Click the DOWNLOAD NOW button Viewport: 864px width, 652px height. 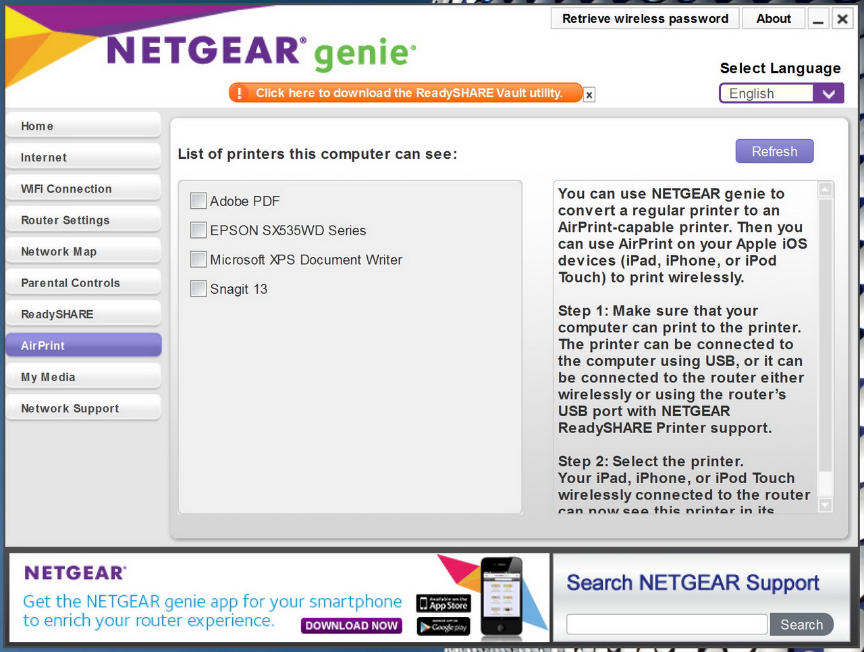point(352,626)
